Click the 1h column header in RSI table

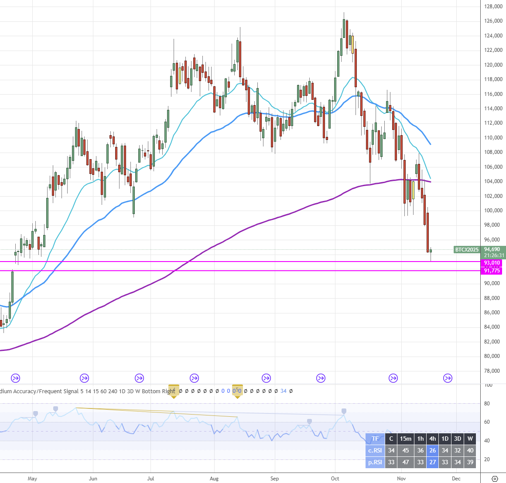click(x=421, y=439)
